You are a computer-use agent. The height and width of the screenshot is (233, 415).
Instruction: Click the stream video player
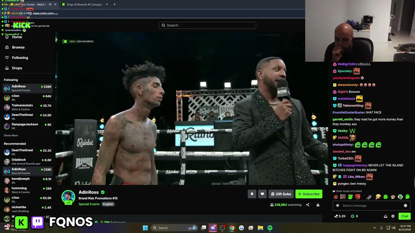pyautogui.click(x=192, y=108)
